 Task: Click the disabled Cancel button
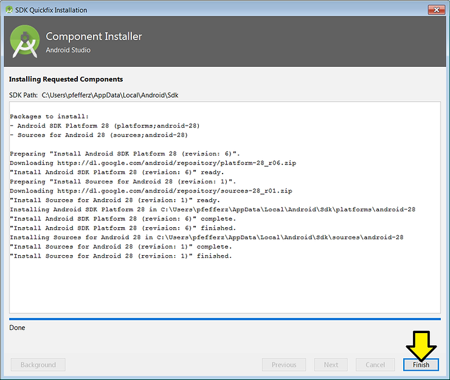coord(375,365)
